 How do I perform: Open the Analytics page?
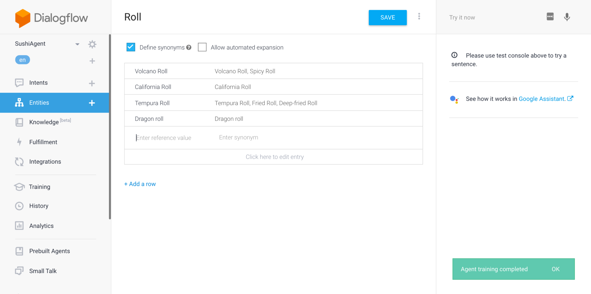[41, 226]
